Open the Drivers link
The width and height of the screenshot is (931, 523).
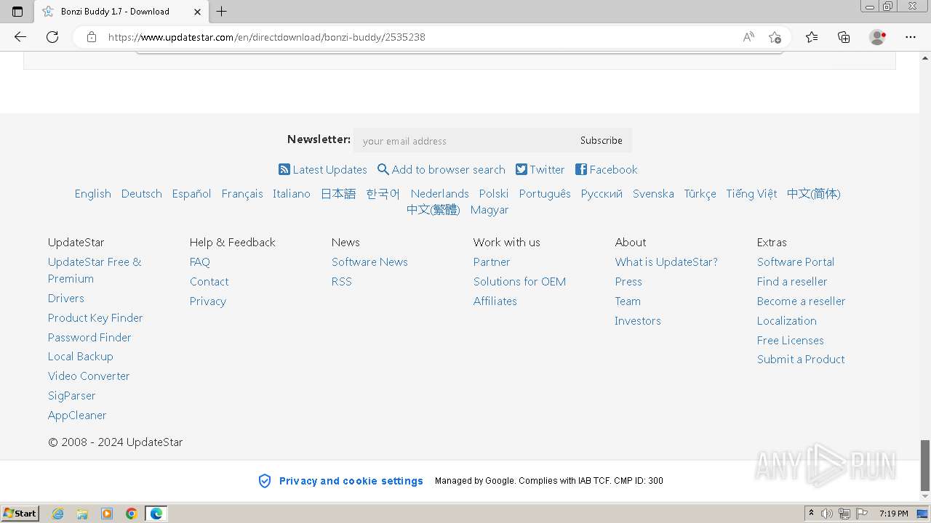[66, 298]
